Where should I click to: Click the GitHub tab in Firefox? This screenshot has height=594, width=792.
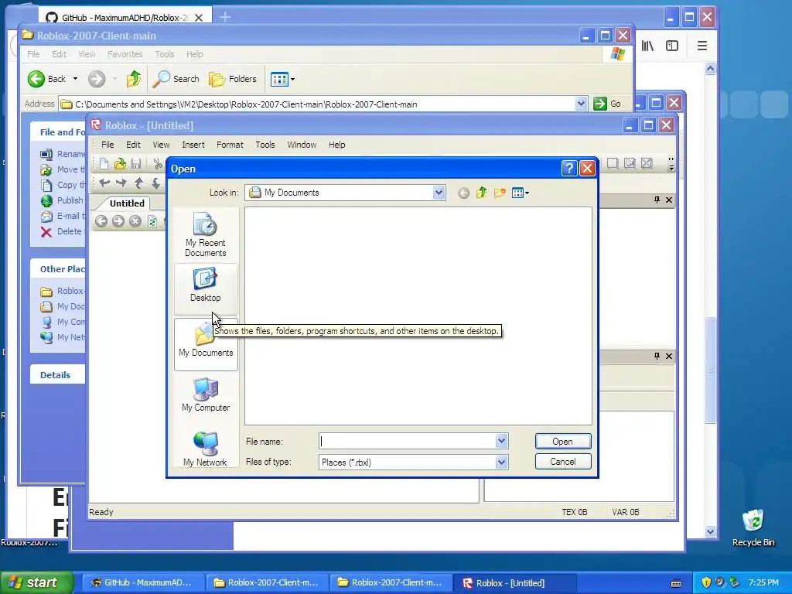tap(125, 18)
